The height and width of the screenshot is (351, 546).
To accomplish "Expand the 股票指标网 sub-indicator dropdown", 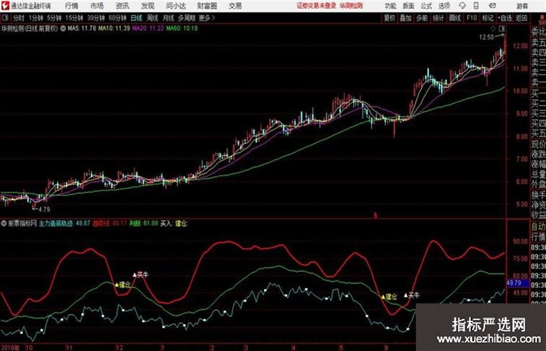I will [4, 224].
